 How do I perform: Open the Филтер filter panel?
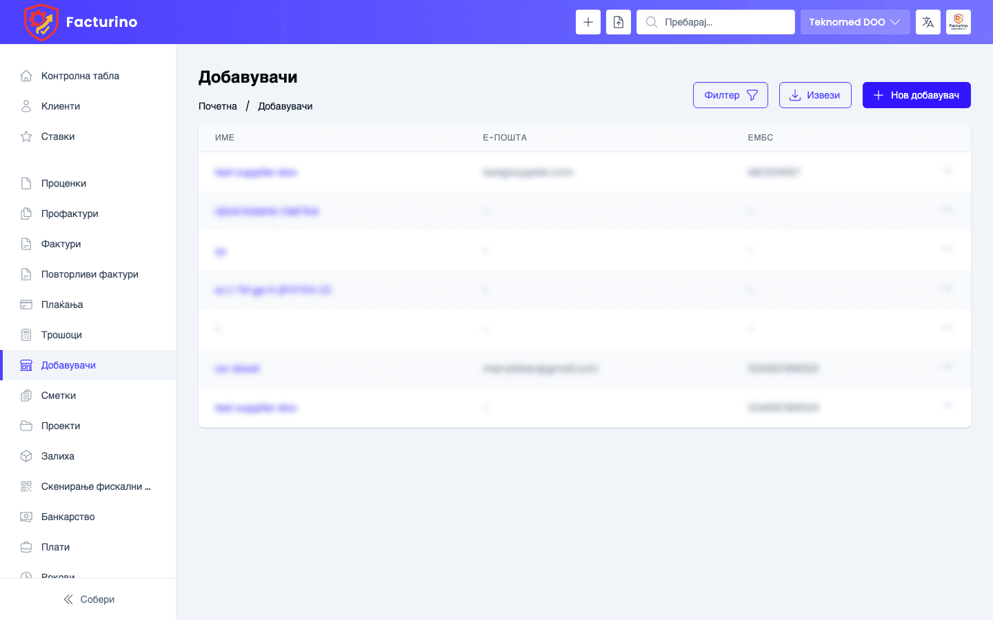point(730,95)
